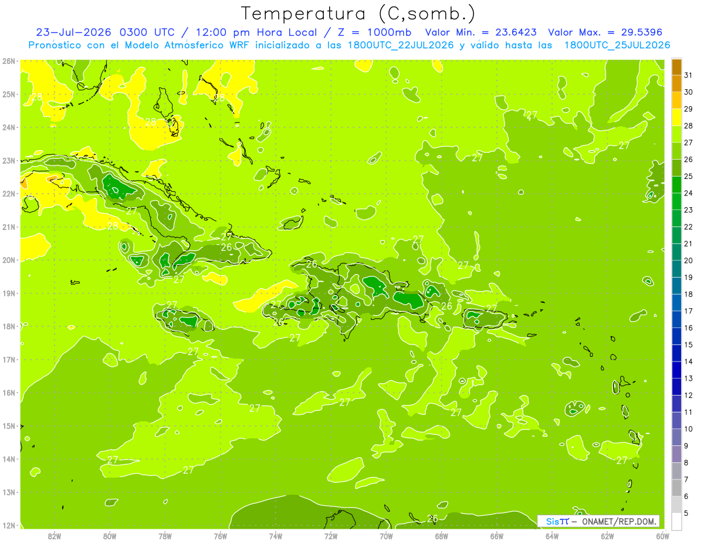Click the latitude label 20N

pyautogui.click(x=8, y=260)
